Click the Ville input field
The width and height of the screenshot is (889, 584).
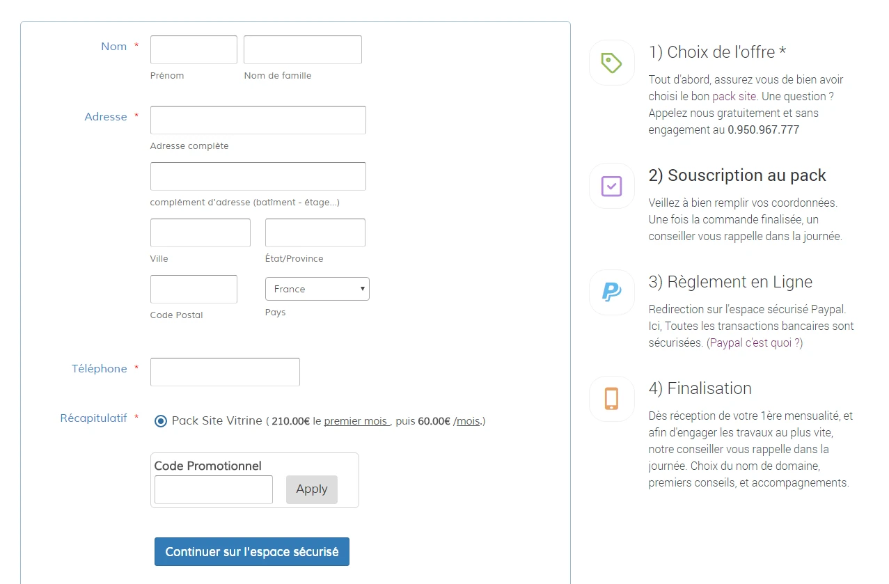click(200, 232)
